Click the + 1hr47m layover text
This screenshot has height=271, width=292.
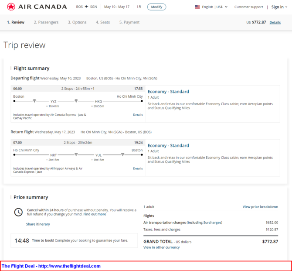pos(52,106)
